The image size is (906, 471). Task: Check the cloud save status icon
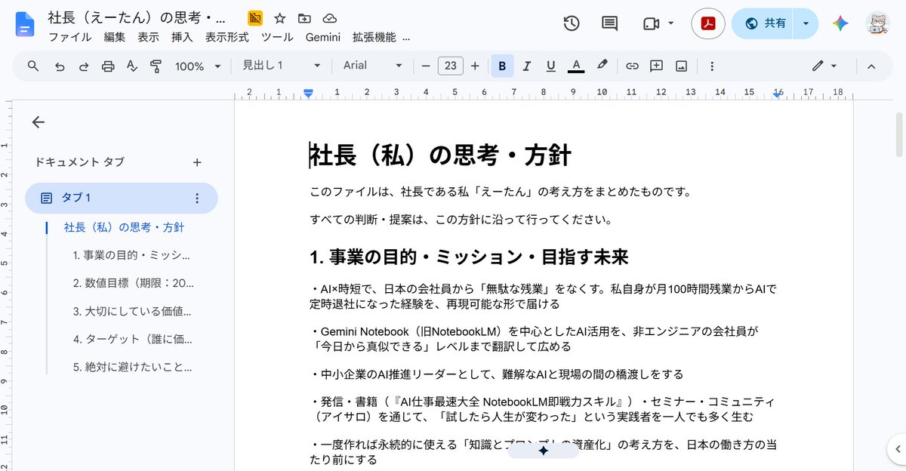tap(329, 18)
